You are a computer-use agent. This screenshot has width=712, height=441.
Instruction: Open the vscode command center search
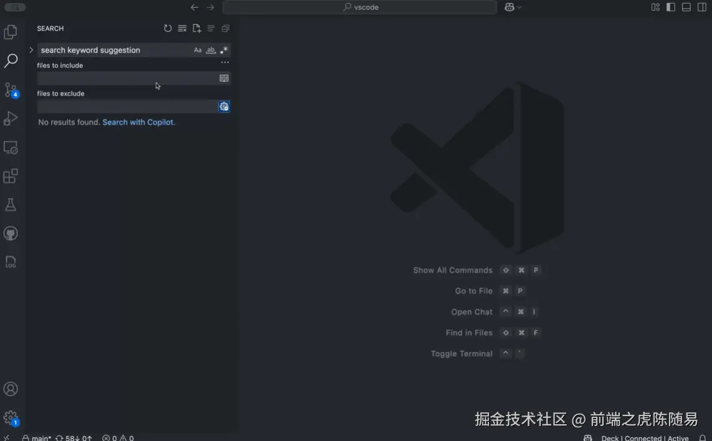359,7
